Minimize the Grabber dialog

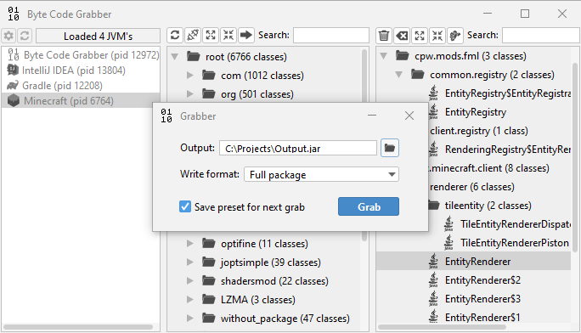[372, 116]
